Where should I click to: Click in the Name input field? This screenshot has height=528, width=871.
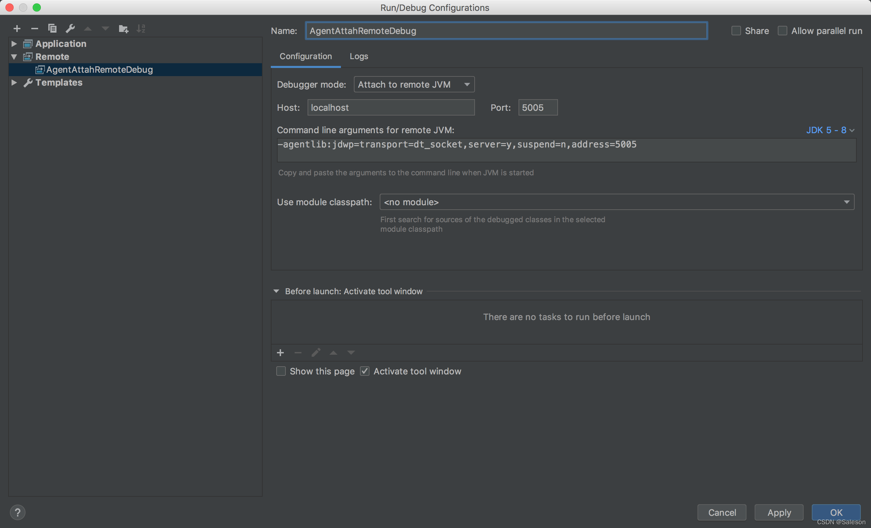point(506,31)
